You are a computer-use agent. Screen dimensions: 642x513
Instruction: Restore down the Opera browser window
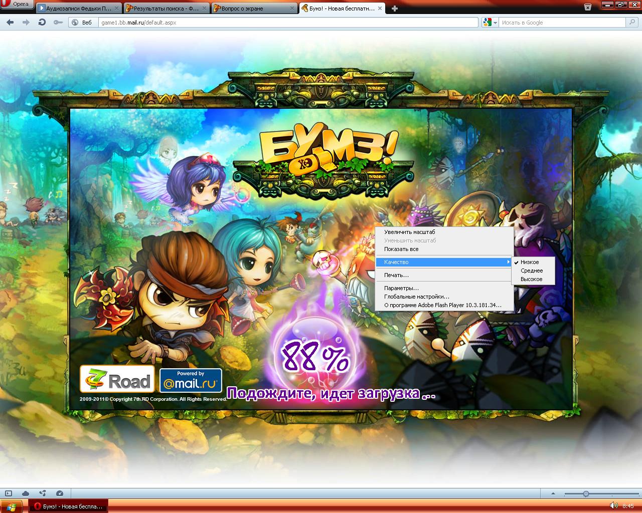(x=621, y=5)
